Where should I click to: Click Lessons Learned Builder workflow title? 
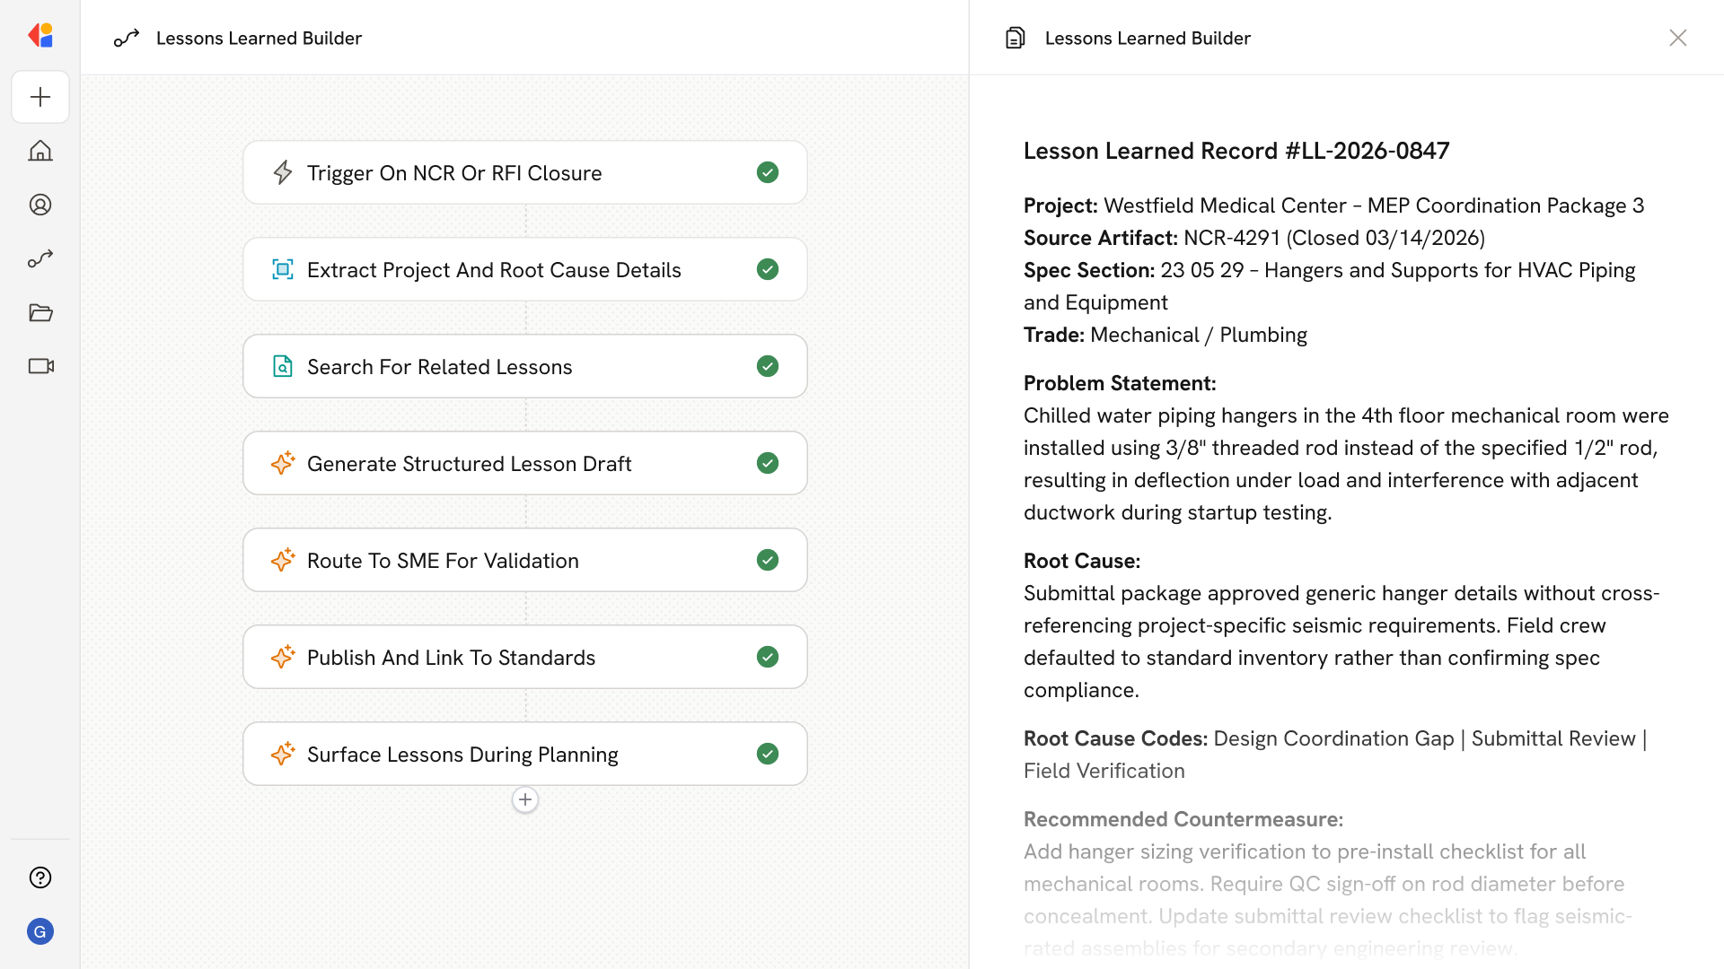(259, 38)
